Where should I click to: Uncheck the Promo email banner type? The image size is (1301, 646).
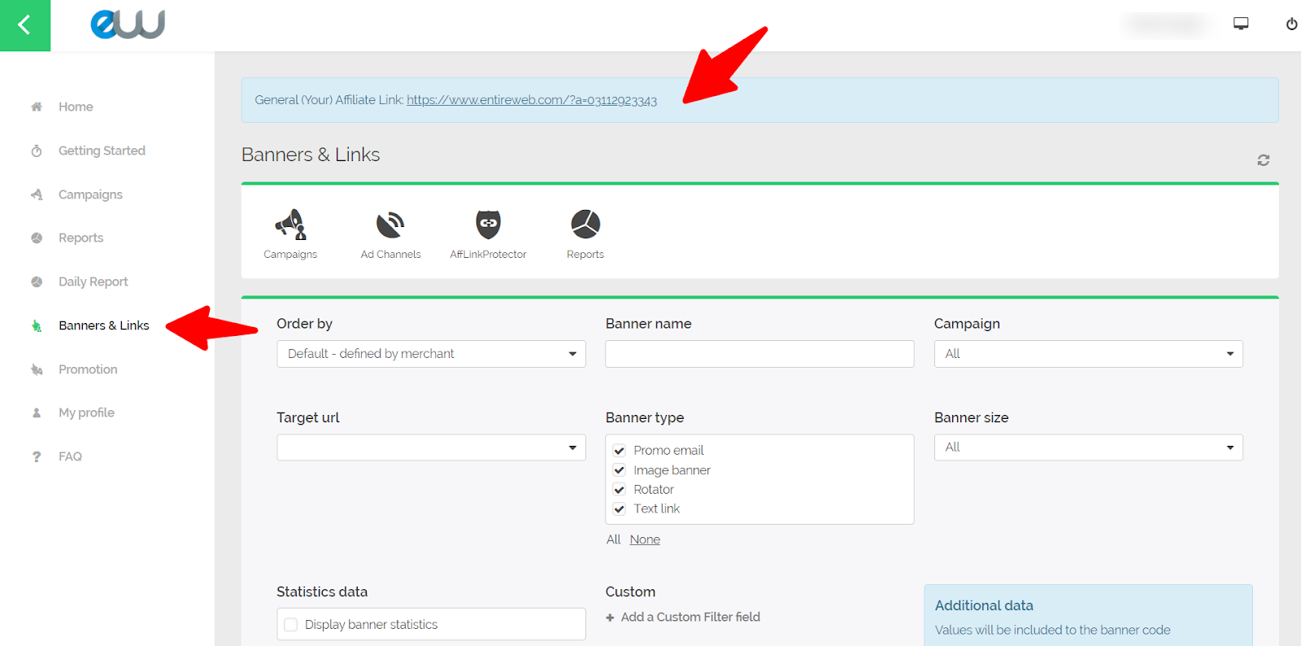(x=620, y=451)
